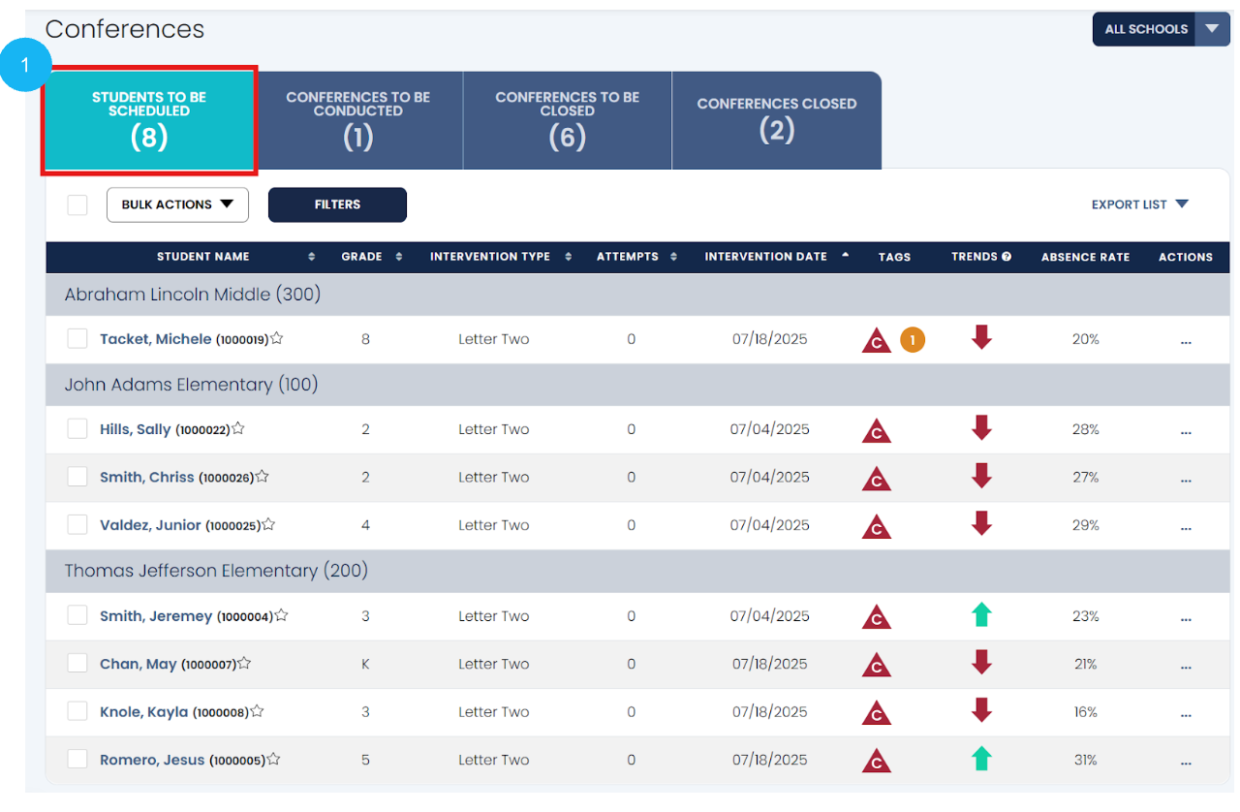Click the orange tag badge for Tacket, Michele
1240x812 pixels.
tap(912, 339)
